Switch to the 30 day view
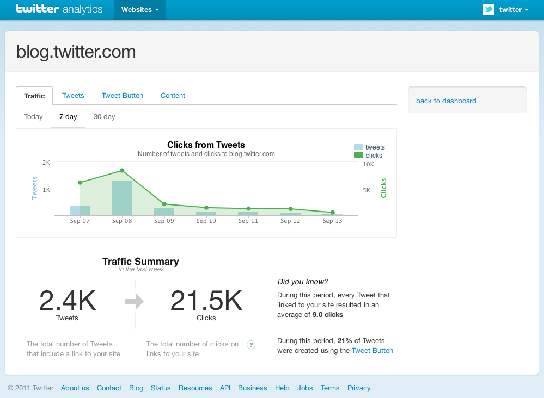The image size is (544, 398). [x=104, y=117]
